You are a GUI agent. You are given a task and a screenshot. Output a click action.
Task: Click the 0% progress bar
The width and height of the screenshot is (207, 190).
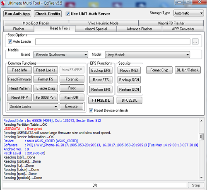coord(95,185)
